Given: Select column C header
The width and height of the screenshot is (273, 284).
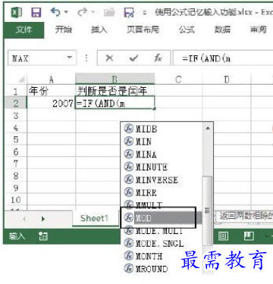Looking at the screenshot, I should pos(178,80).
